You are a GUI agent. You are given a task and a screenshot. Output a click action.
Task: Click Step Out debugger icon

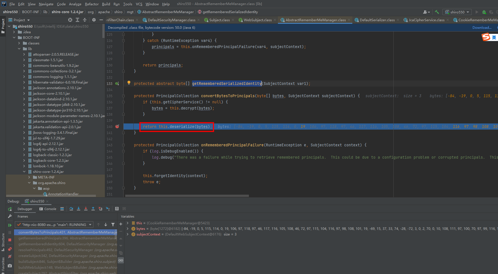(x=93, y=209)
